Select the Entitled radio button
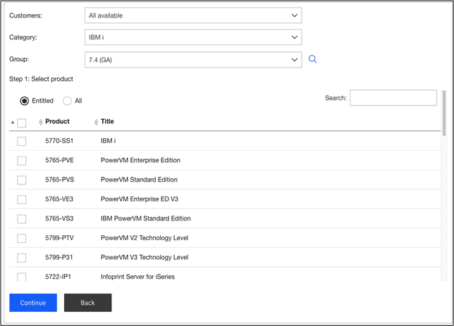Screen dimensions: 454x326 pos(25,101)
